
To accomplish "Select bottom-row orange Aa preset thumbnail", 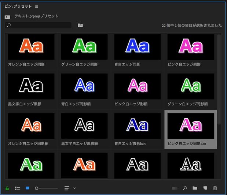I will click(x=84, y=165).
